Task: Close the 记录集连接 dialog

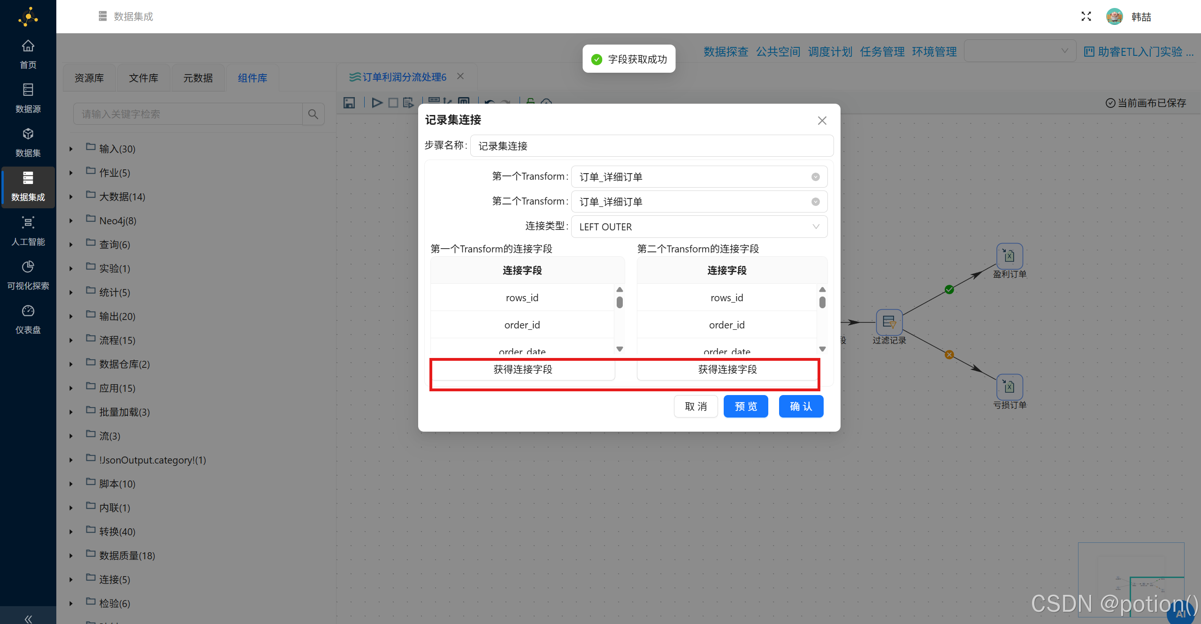Action: [822, 121]
